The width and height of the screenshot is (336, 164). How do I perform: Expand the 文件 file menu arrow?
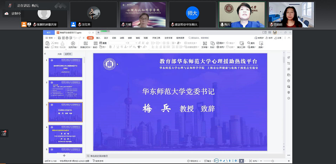point(55,38)
